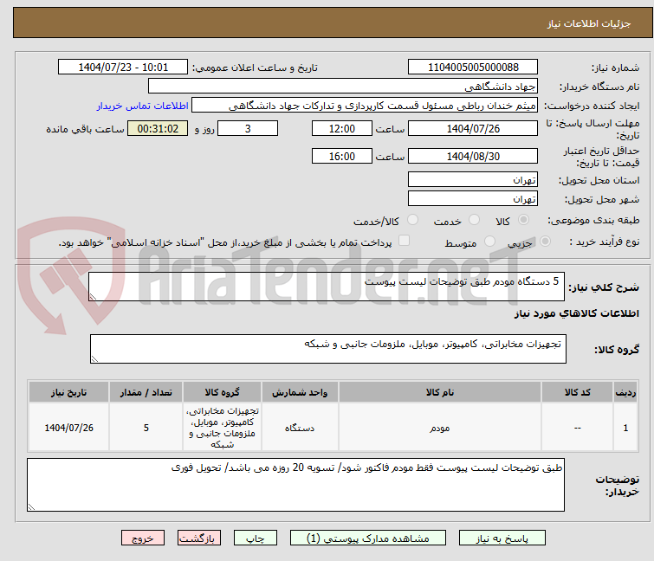Click the شماره نیاز field 1104005005000088

click(x=473, y=68)
